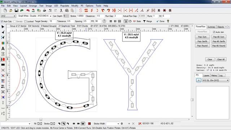This screenshot has width=231, height=130.
Task: Switch to the Summary tab
Action: coord(211,27)
